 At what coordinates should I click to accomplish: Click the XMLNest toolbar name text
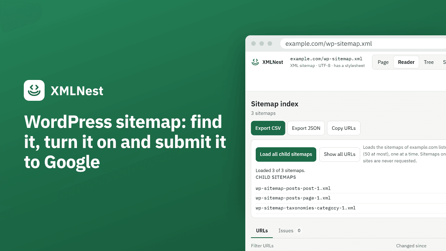pos(273,62)
